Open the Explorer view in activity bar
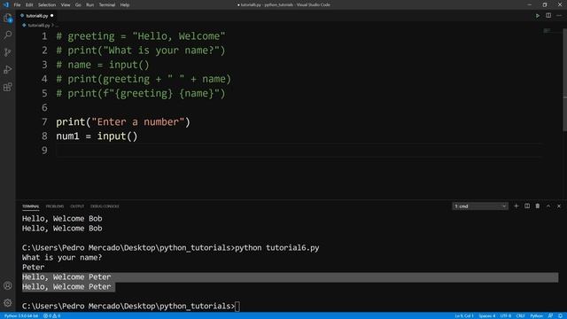Viewport: 567px width, 319px height. [x=8, y=18]
